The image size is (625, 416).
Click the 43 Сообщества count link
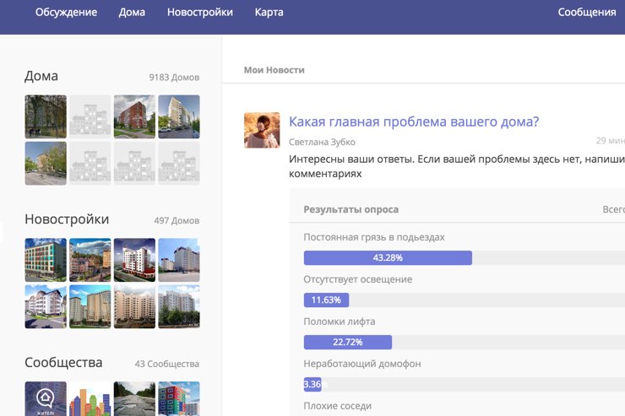[x=167, y=365]
